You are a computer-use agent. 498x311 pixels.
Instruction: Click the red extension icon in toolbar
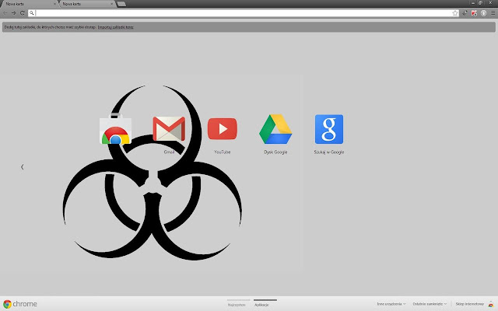474,13
